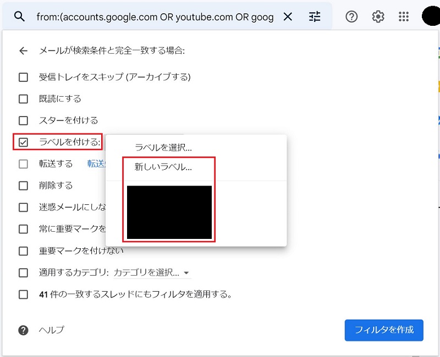Go back with the left arrow icon
440x357 pixels.
tap(23, 51)
